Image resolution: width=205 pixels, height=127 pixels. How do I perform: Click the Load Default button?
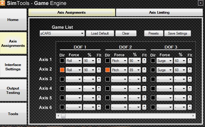100,33
